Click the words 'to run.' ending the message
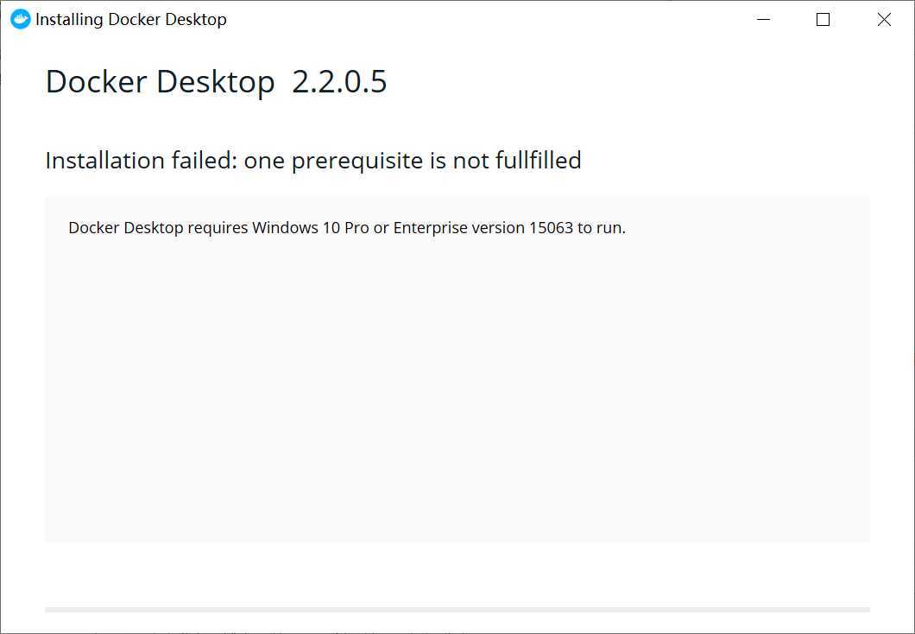This screenshot has width=915, height=634. [601, 228]
